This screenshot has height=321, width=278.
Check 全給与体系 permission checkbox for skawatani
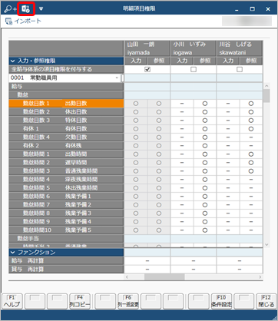point(240,69)
